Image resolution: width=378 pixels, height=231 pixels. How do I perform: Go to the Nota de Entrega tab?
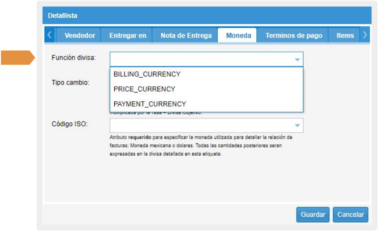pyautogui.click(x=186, y=35)
